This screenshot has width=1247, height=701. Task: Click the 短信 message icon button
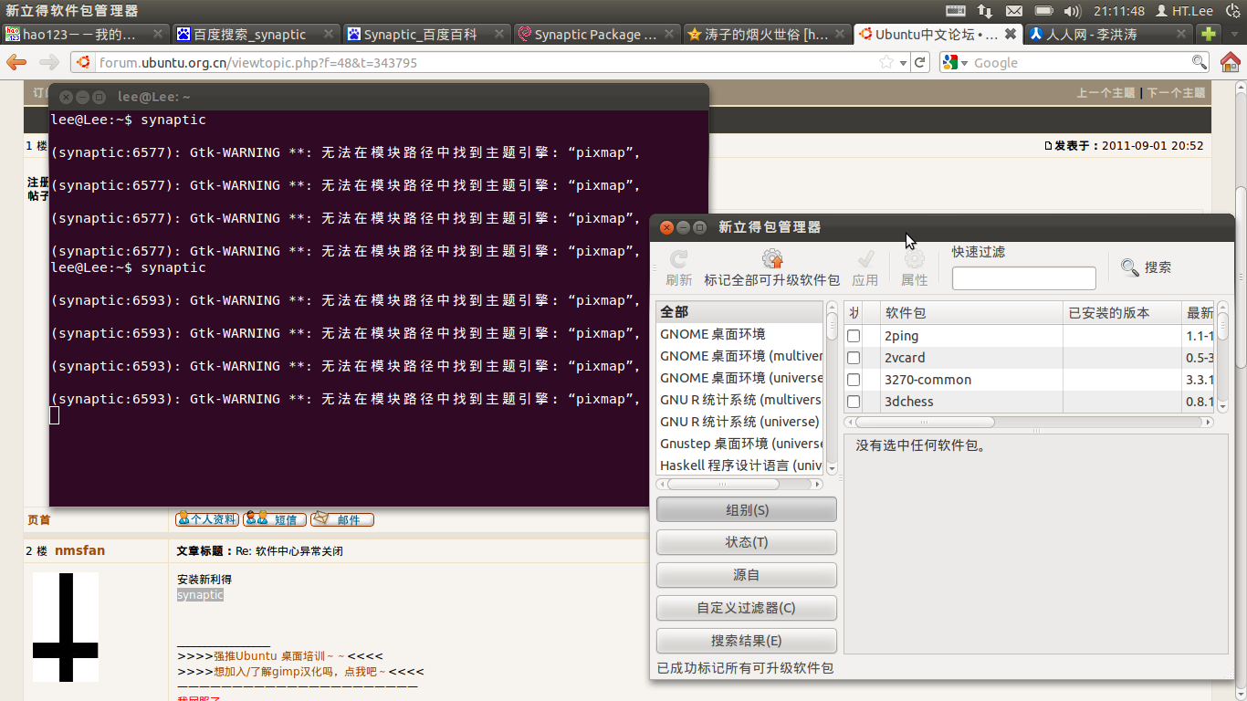pos(275,518)
